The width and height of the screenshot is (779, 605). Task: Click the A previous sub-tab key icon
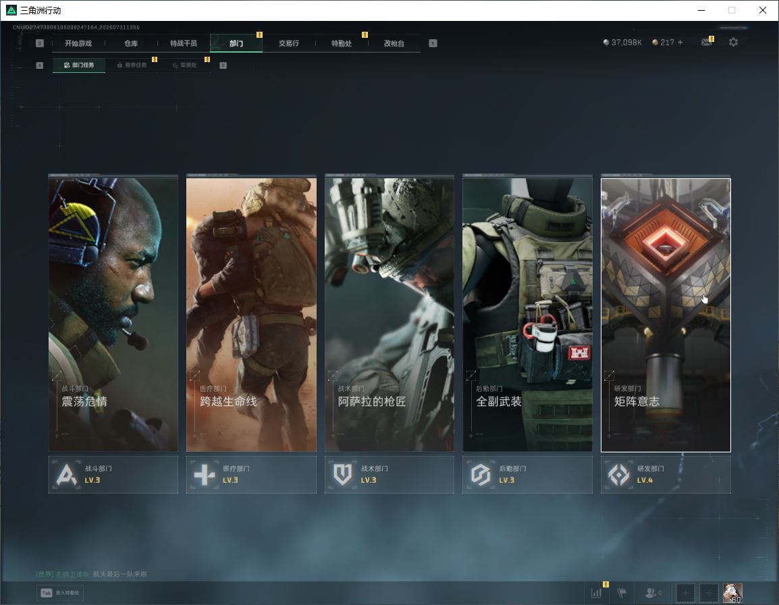[40, 65]
